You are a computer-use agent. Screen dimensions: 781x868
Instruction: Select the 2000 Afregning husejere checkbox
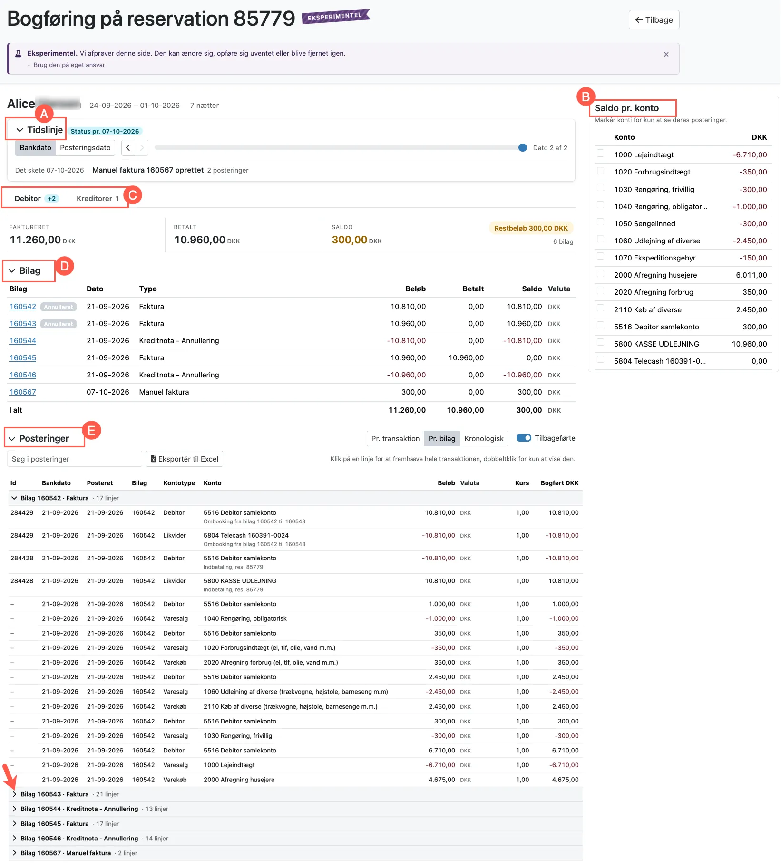point(601,273)
